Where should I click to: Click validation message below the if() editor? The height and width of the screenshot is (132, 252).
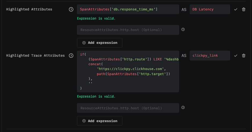pos(96,96)
